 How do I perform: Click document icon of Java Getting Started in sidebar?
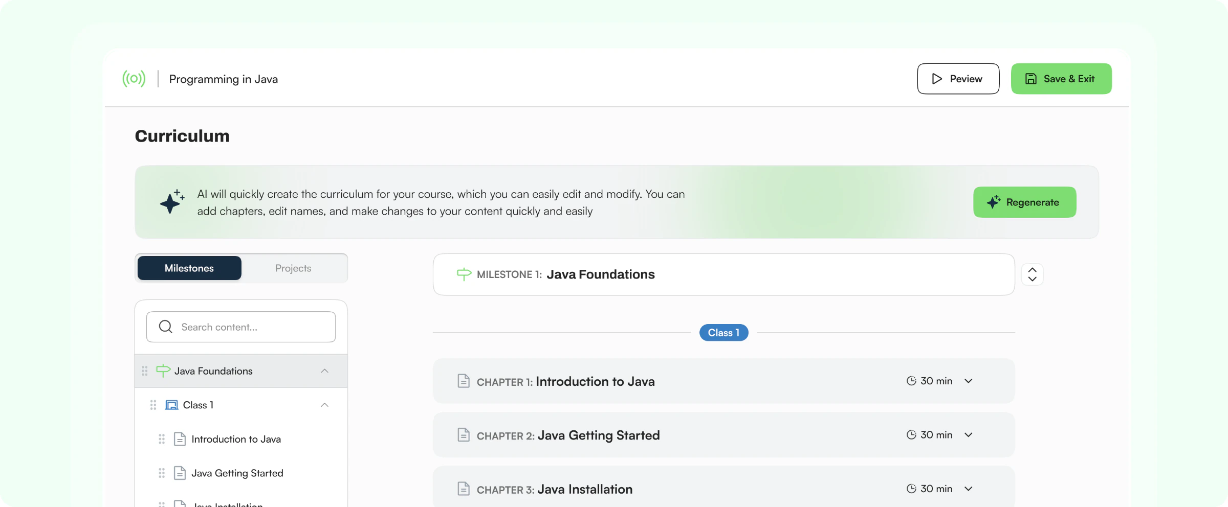pyautogui.click(x=180, y=473)
